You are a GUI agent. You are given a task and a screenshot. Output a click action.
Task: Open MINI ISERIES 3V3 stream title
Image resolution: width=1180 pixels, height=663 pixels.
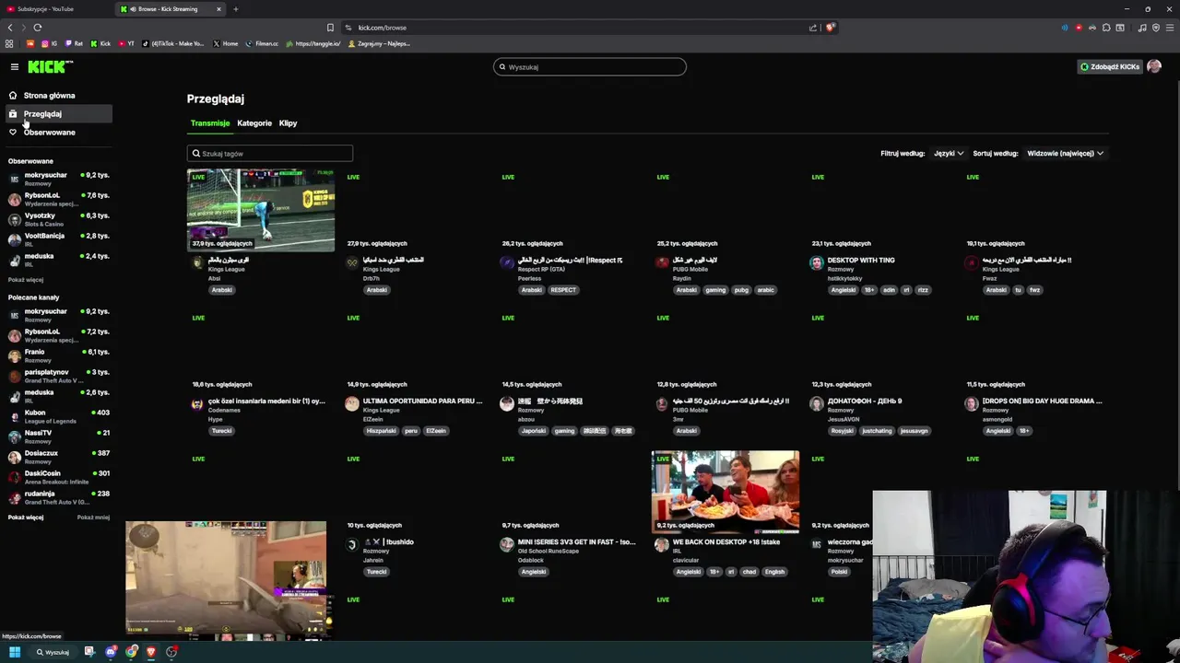[x=576, y=541]
